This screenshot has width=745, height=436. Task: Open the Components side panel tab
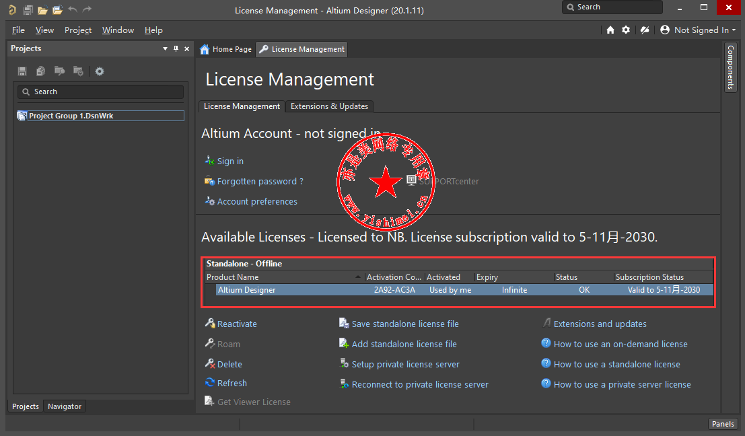tap(730, 67)
